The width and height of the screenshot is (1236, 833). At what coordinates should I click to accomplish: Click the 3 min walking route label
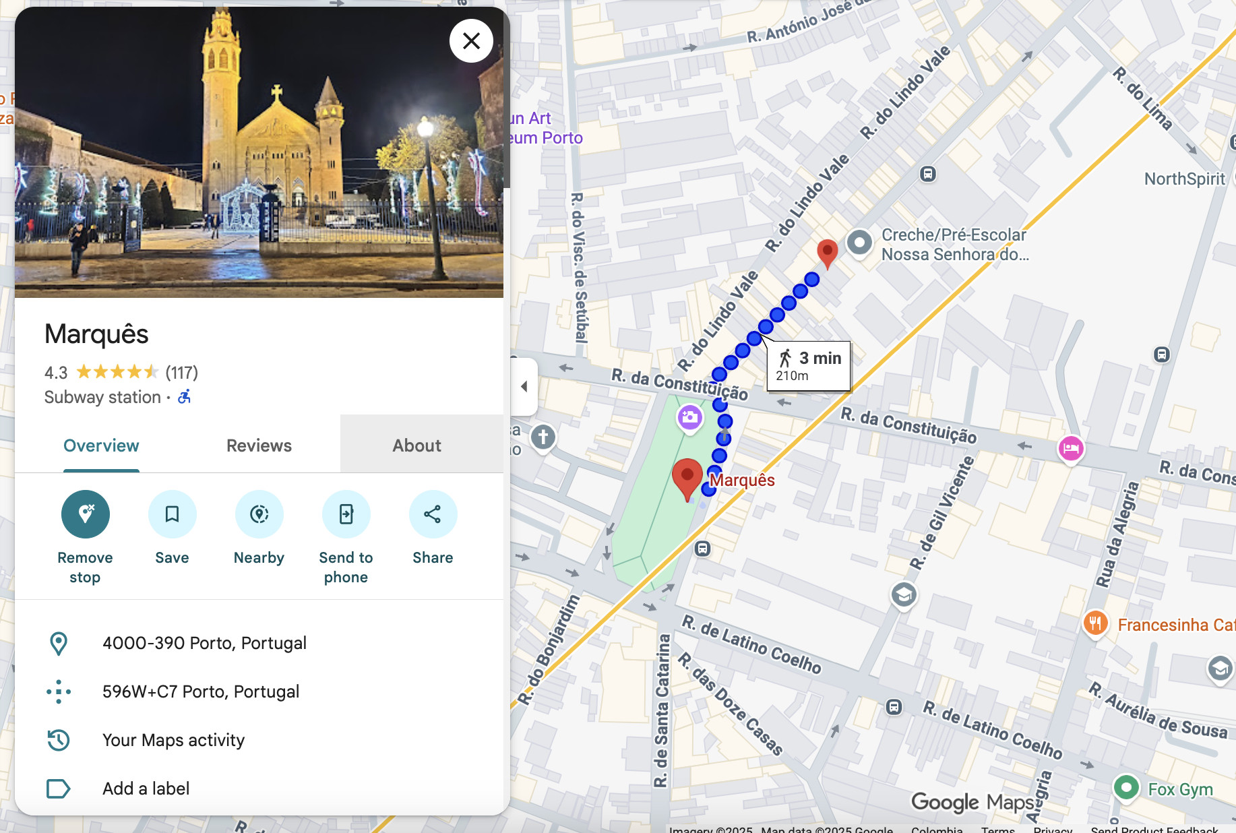pyautogui.click(x=809, y=366)
